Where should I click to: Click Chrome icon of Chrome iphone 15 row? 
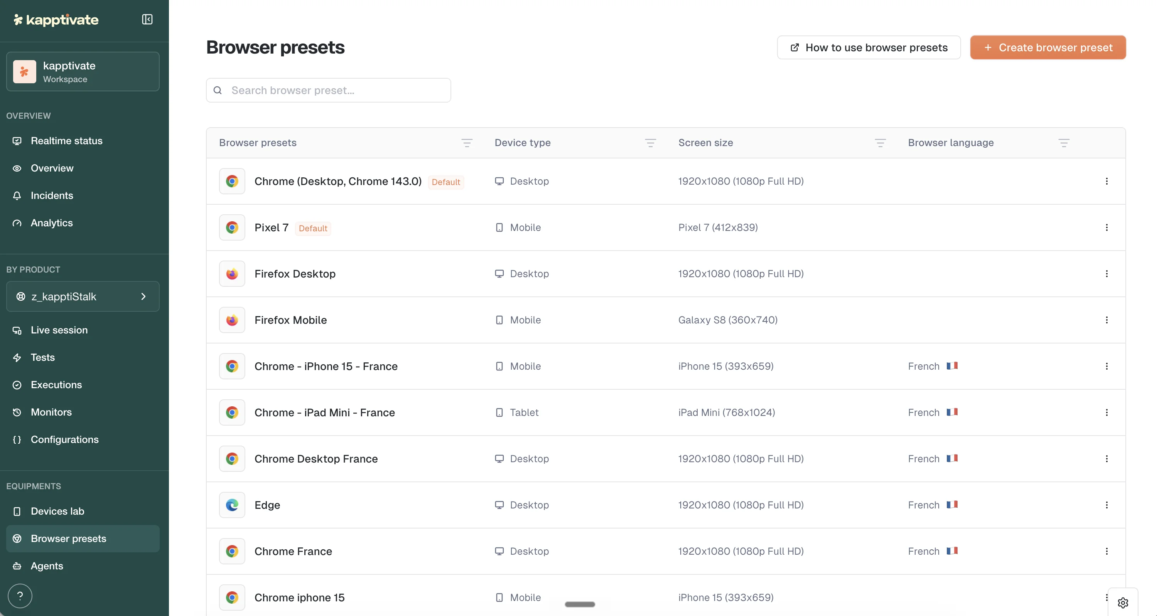232,597
